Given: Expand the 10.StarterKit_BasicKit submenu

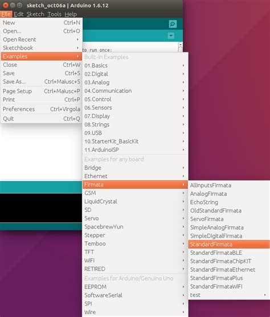Looking at the screenshot, I should click(x=135, y=141).
